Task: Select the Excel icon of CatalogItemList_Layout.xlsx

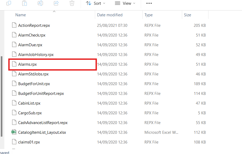Action: pyautogui.click(x=14, y=132)
